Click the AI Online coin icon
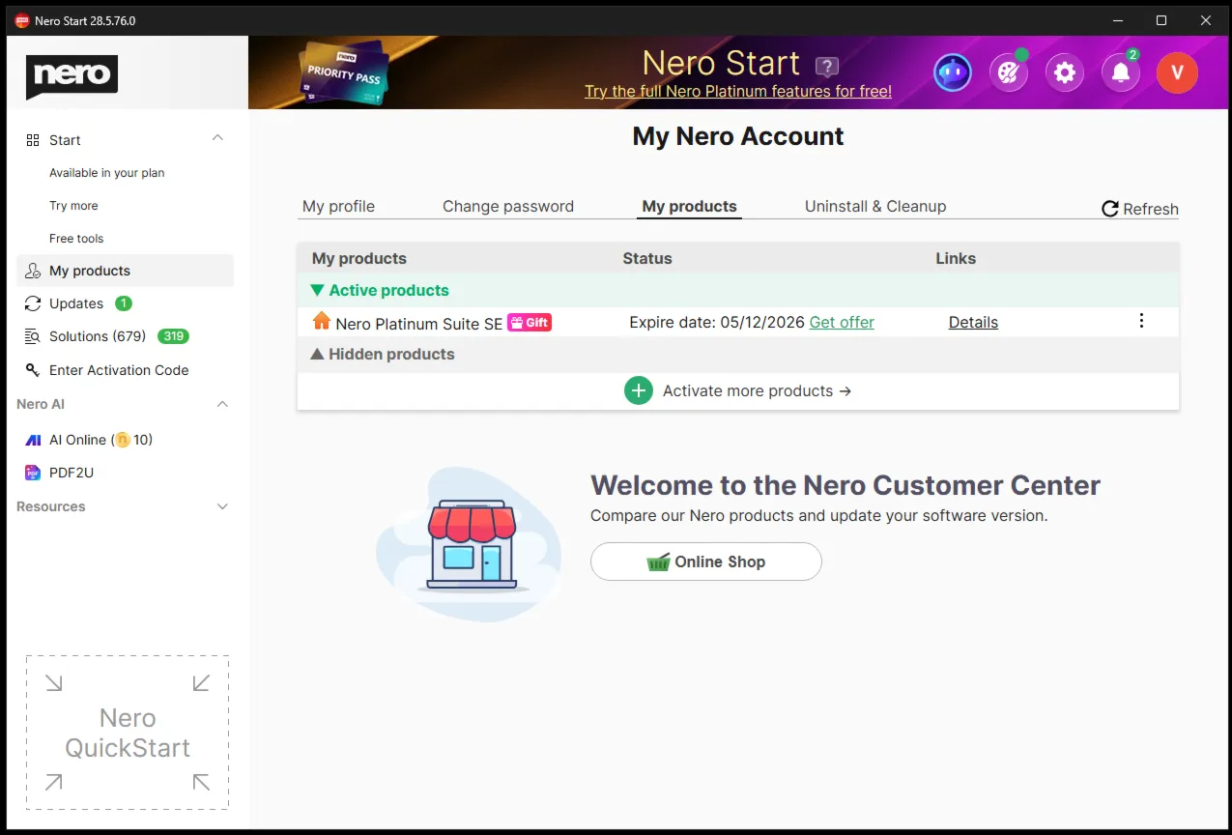 click(122, 440)
